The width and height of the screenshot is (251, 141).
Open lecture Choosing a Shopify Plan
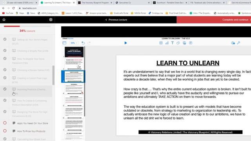click(33, 51)
